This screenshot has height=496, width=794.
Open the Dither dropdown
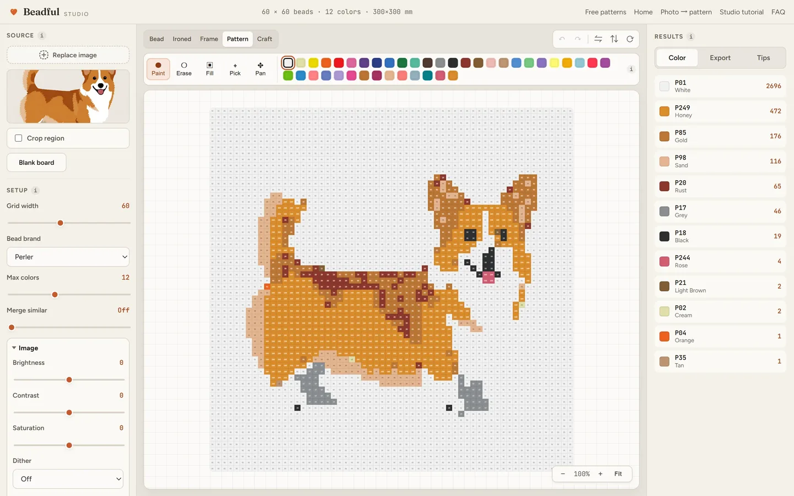[68, 479]
